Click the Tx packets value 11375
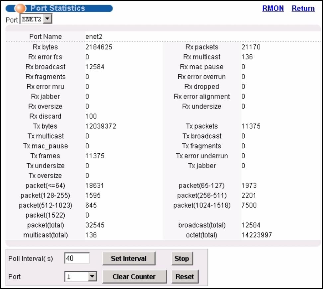Screen dimensions: 323x289 point(251,126)
